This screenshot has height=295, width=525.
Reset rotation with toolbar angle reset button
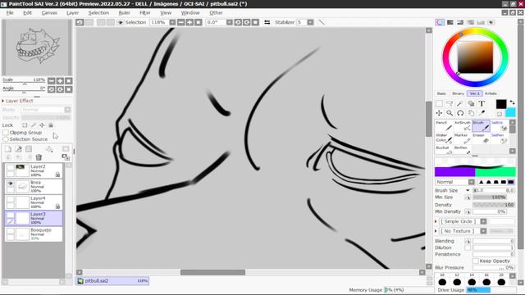coord(255,22)
